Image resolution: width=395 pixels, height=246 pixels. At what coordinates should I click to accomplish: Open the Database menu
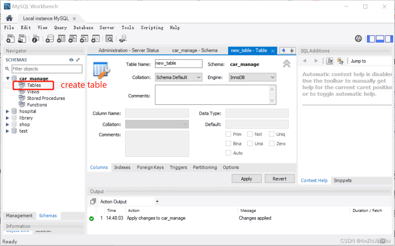83,27
